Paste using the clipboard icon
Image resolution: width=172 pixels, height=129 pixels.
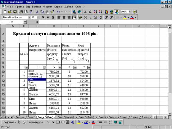(x=47, y=12)
